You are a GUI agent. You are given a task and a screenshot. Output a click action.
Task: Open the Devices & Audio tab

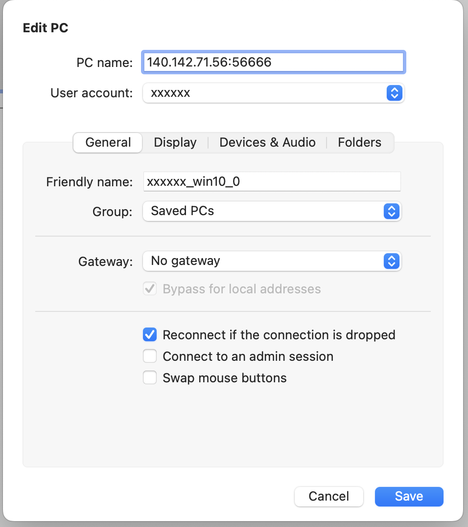[x=267, y=143]
